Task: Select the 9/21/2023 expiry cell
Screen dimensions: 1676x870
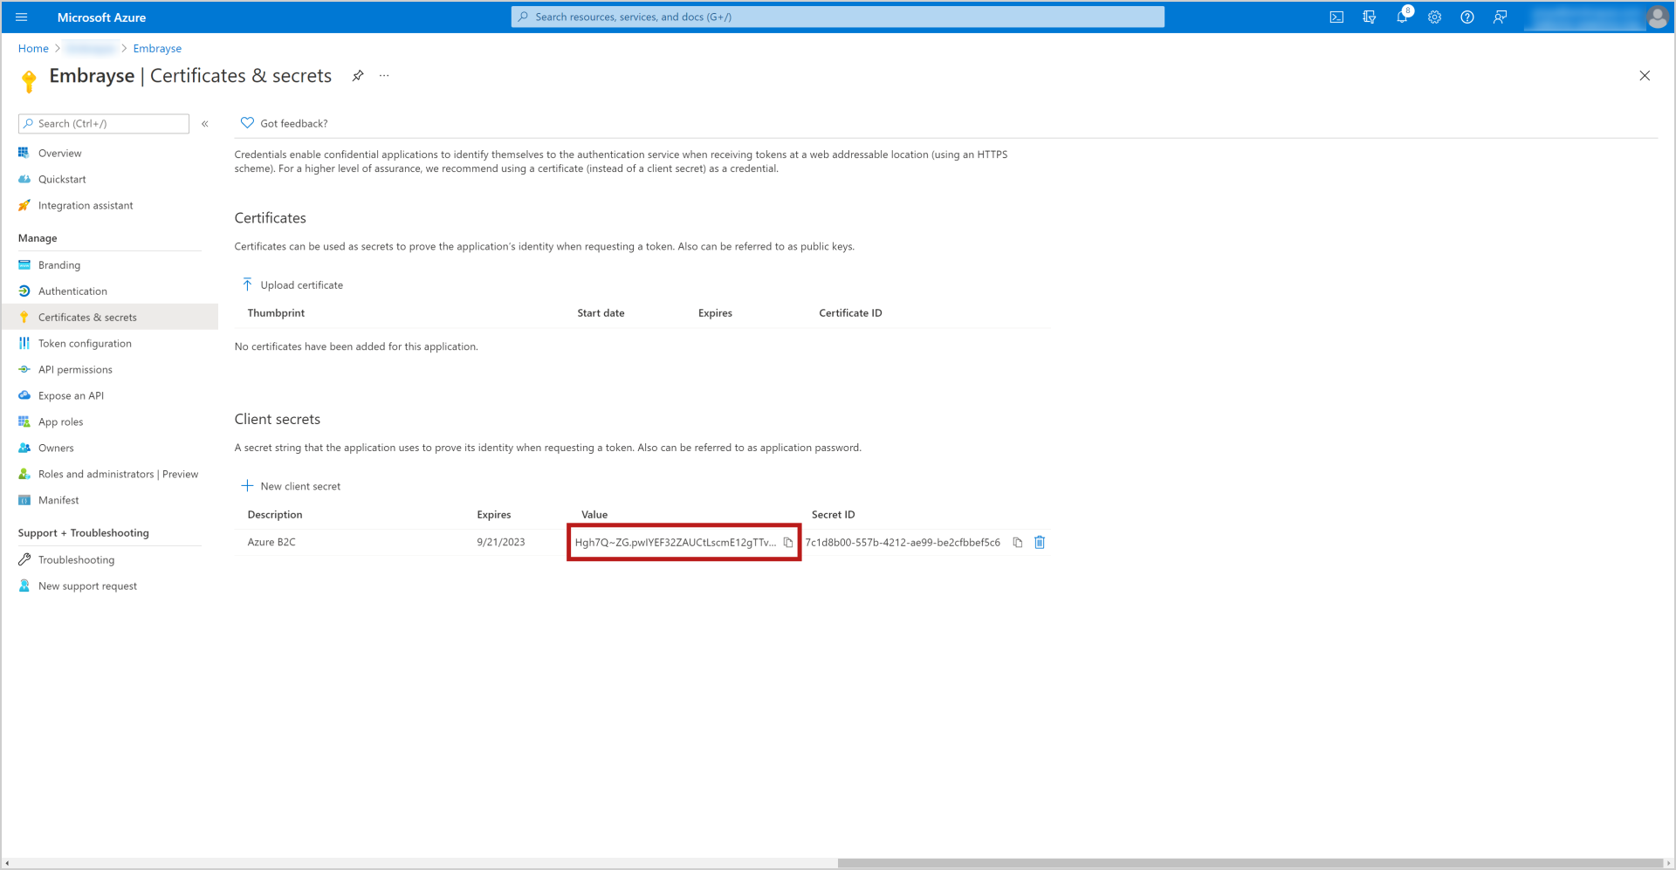Action: [x=501, y=543]
